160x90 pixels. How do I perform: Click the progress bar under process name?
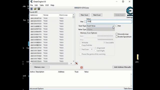[83, 10]
